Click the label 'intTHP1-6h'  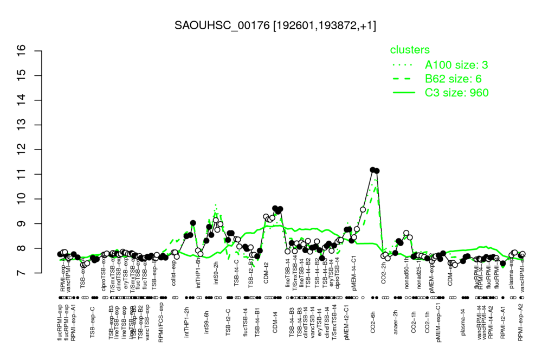pos(198,273)
